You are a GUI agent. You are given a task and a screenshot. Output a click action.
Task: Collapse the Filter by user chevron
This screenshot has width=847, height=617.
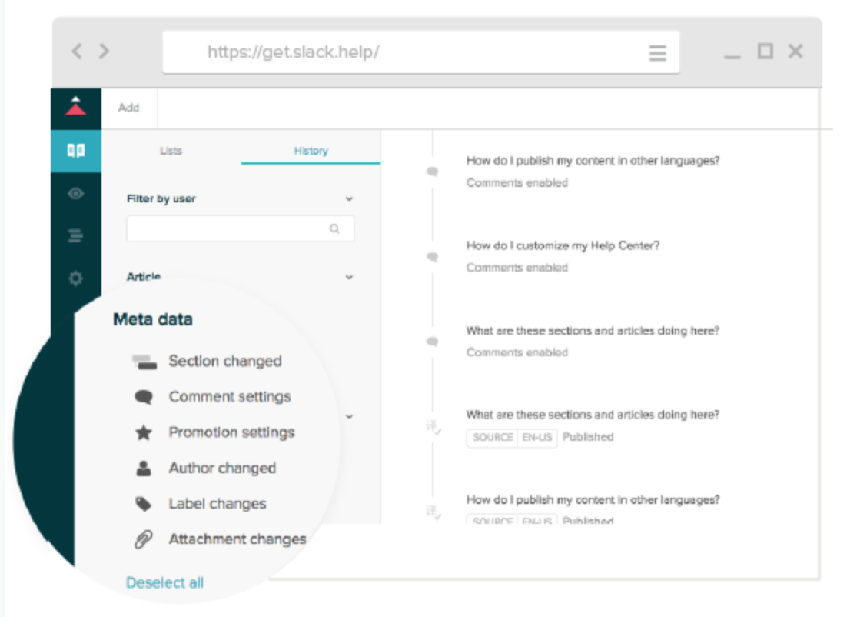pos(350,199)
